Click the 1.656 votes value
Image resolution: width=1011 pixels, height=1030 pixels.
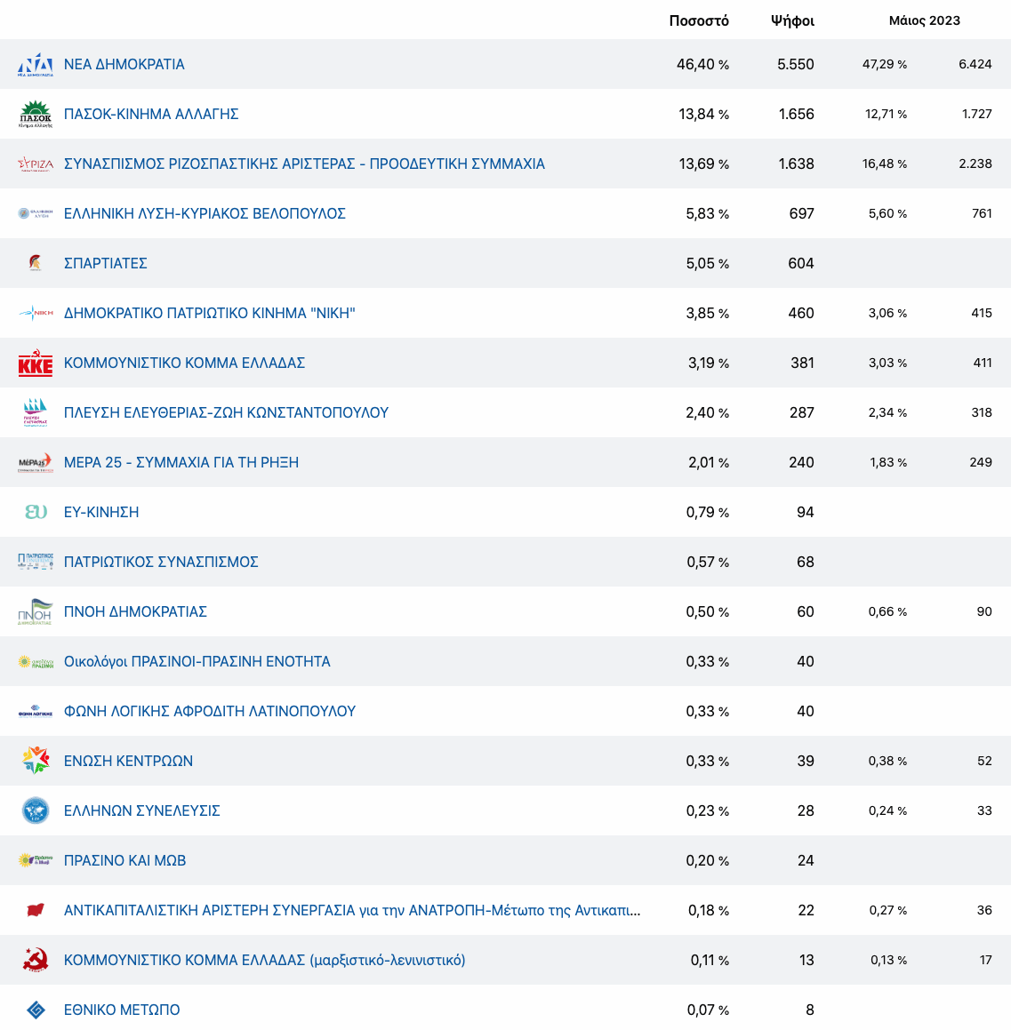click(796, 115)
